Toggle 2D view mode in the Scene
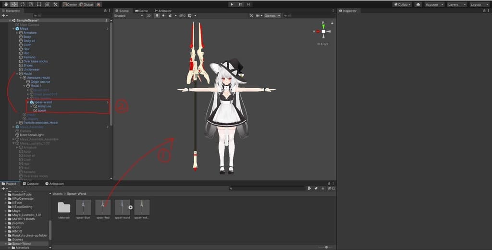Screen dimensions: 492x250 (x=149, y=16)
